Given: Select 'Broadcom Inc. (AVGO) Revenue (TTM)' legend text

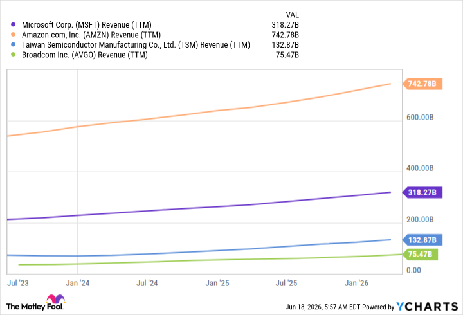Looking at the screenshot, I should [85, 55].
